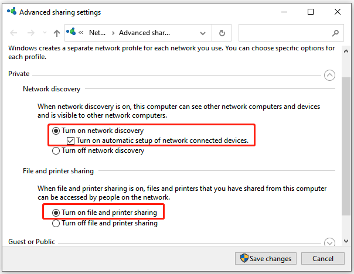Click the Forward navigation arrow

click(31, 33)
